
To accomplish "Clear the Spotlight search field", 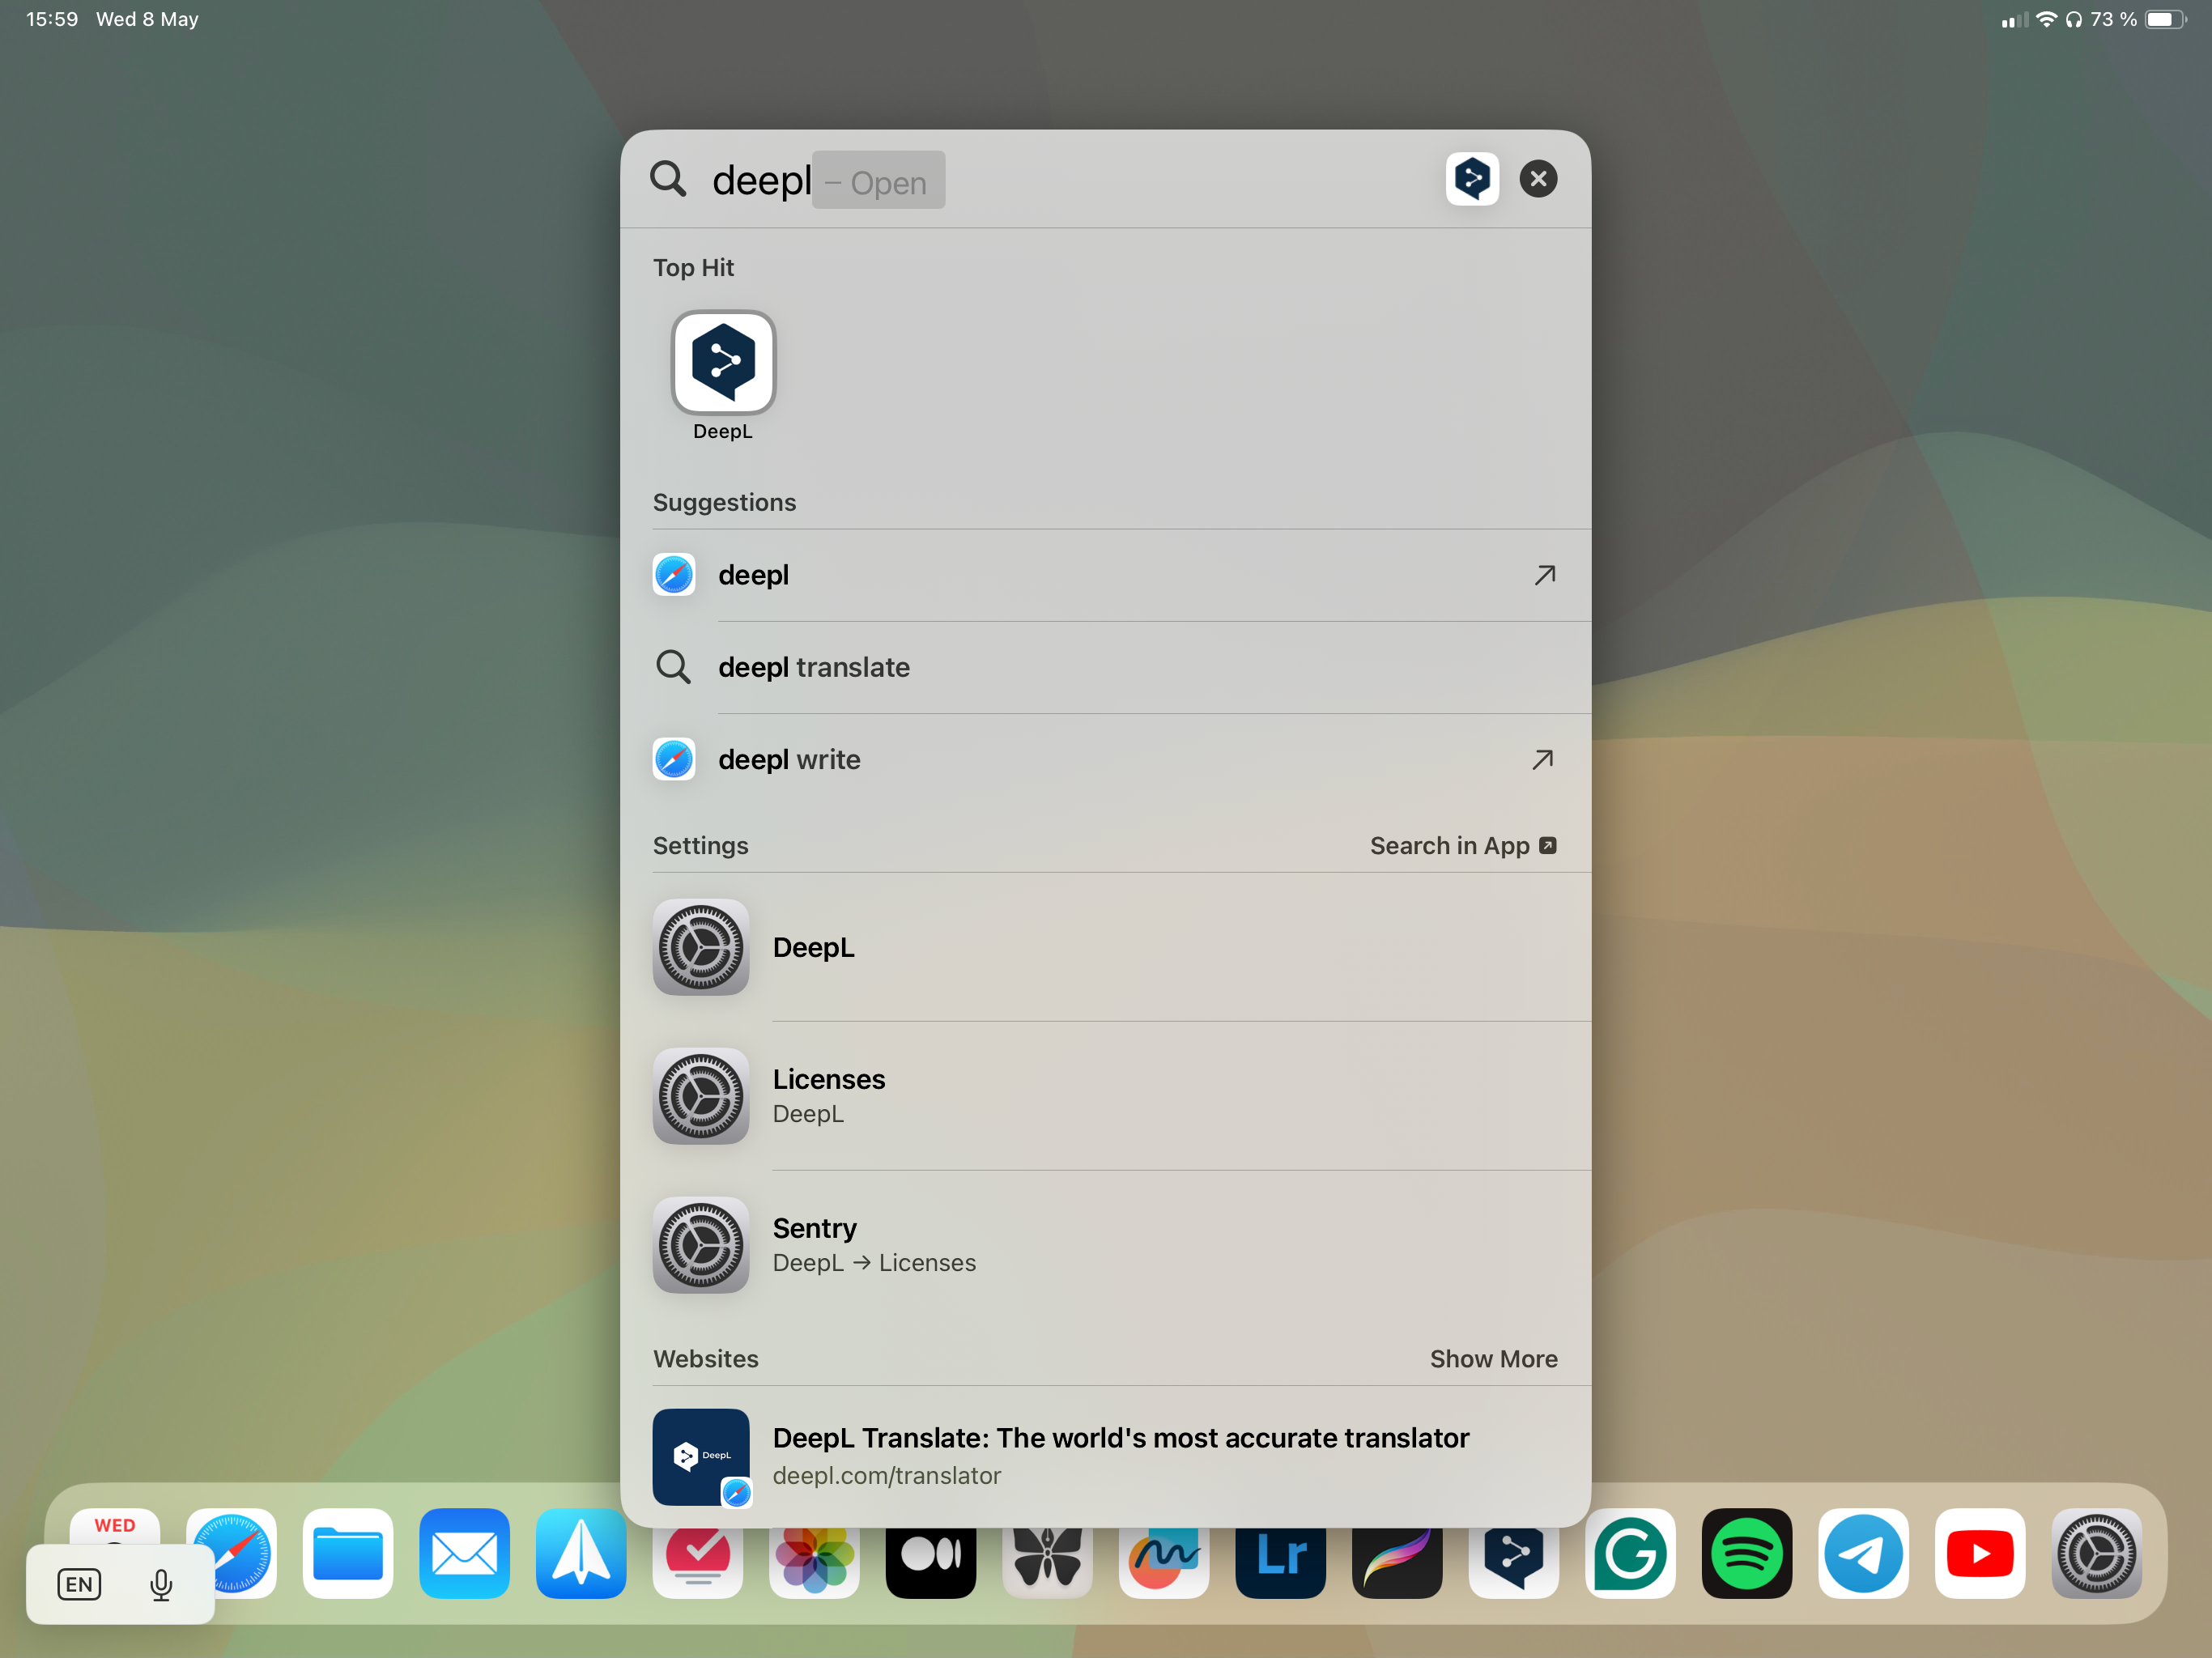I will click(1537, 179).
